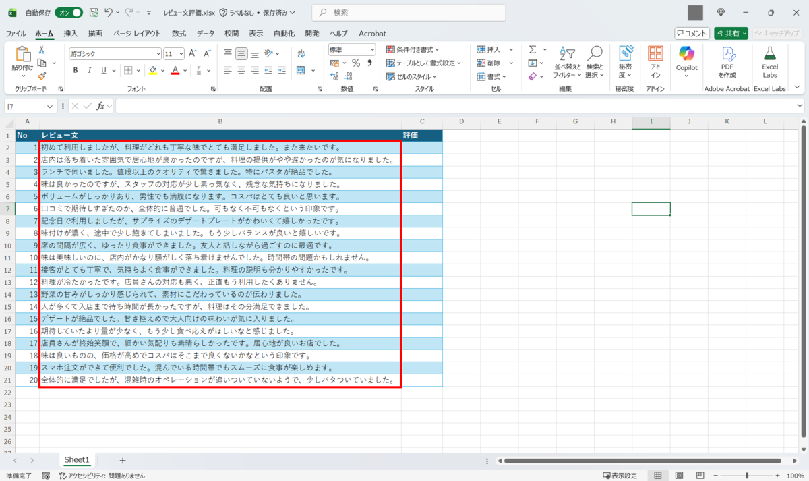This screenshot has width=809, height=481.
Task: Open the font size dropdown
Action: [x=181, y=53]
